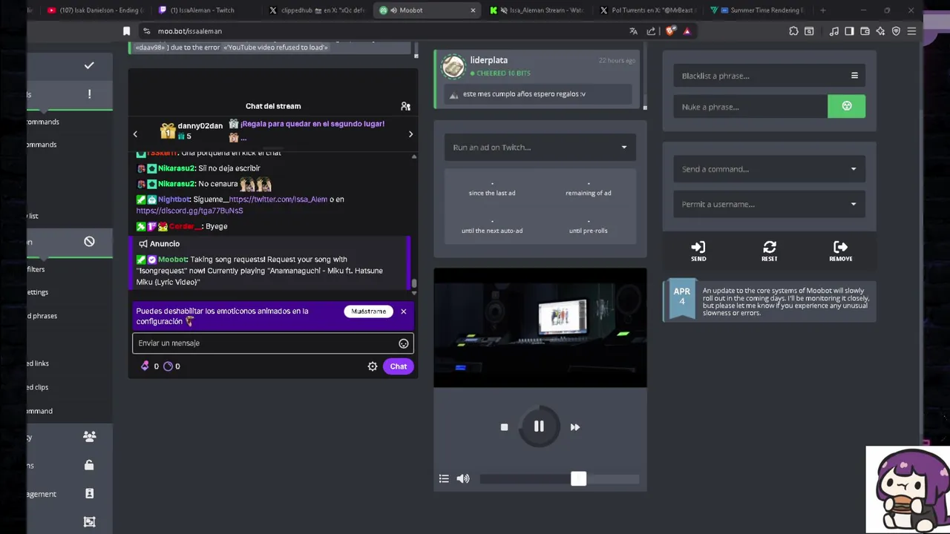Pause the currently playing song
This screenshot has width=950, height=534.
pos(539,426)
